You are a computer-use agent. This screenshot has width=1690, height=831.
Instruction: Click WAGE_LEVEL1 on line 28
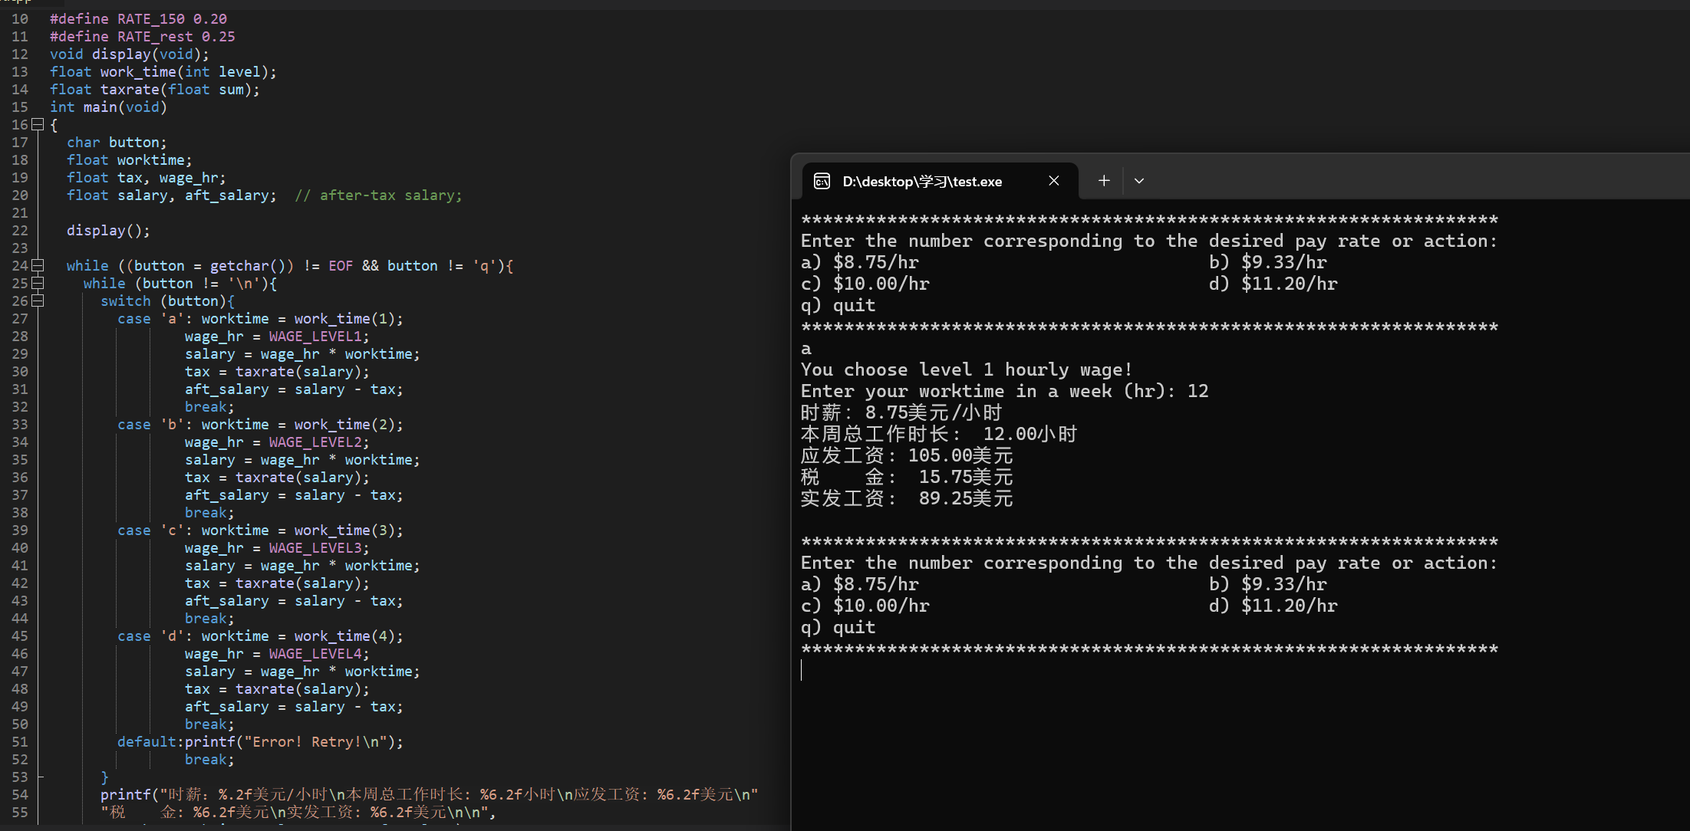click(315, 336)
